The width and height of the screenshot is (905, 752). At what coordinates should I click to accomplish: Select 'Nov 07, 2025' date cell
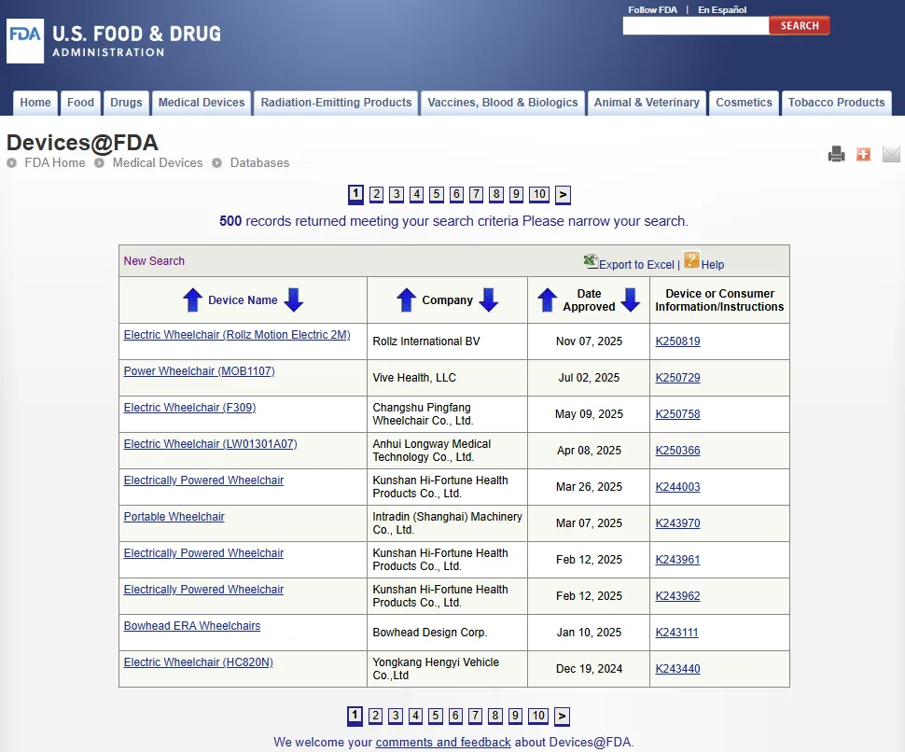(x=589, y=341)
